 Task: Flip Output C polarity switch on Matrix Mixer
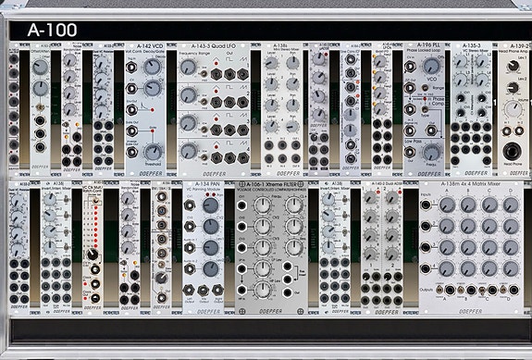tap(482, 290)
